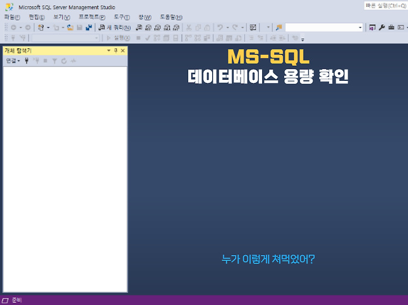Open the 파일(F) menu
This screenshot has height=305, width=408.
tap(12, 17)
